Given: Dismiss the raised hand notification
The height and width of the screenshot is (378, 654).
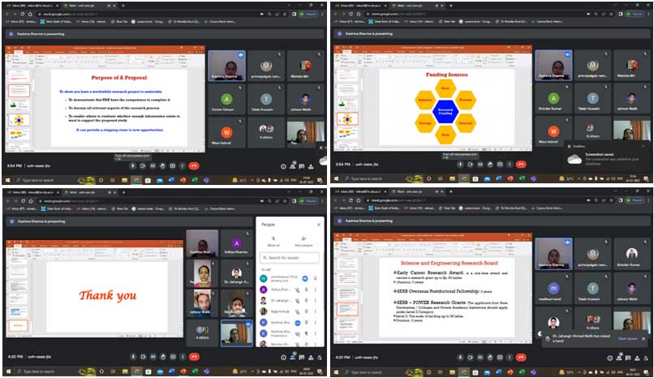Looking at the screenshot, I should [644, 338].
